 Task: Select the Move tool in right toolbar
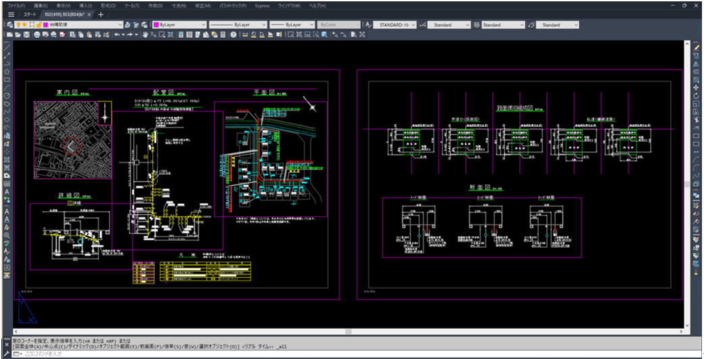(x=697, y=88)
